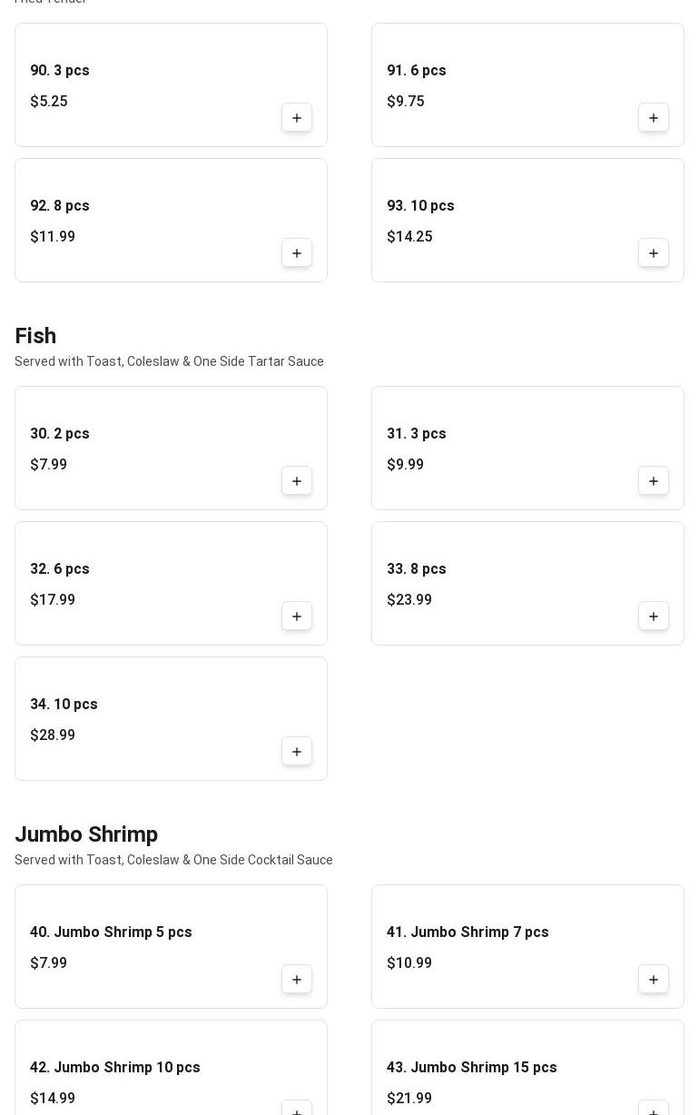This screenshot has height=1115, width=699.
Task: Add Jumbo Shrimp 5 pcs to cart
Action: [x=297, y=980]
